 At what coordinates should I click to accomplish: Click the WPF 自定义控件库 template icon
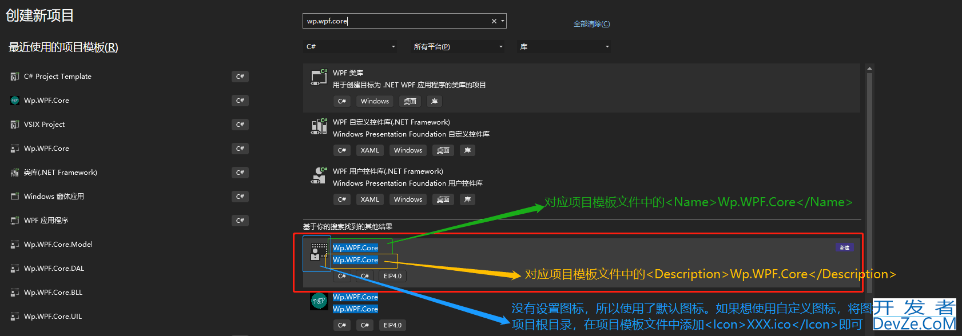pyautogui.click(x=319, y=126)
